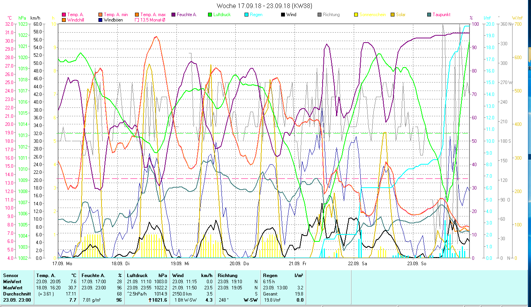Click the chart title 'Woche 17.09.18 - 23.09.18 (KW38)'
The image size is (531, 307).
264,6
